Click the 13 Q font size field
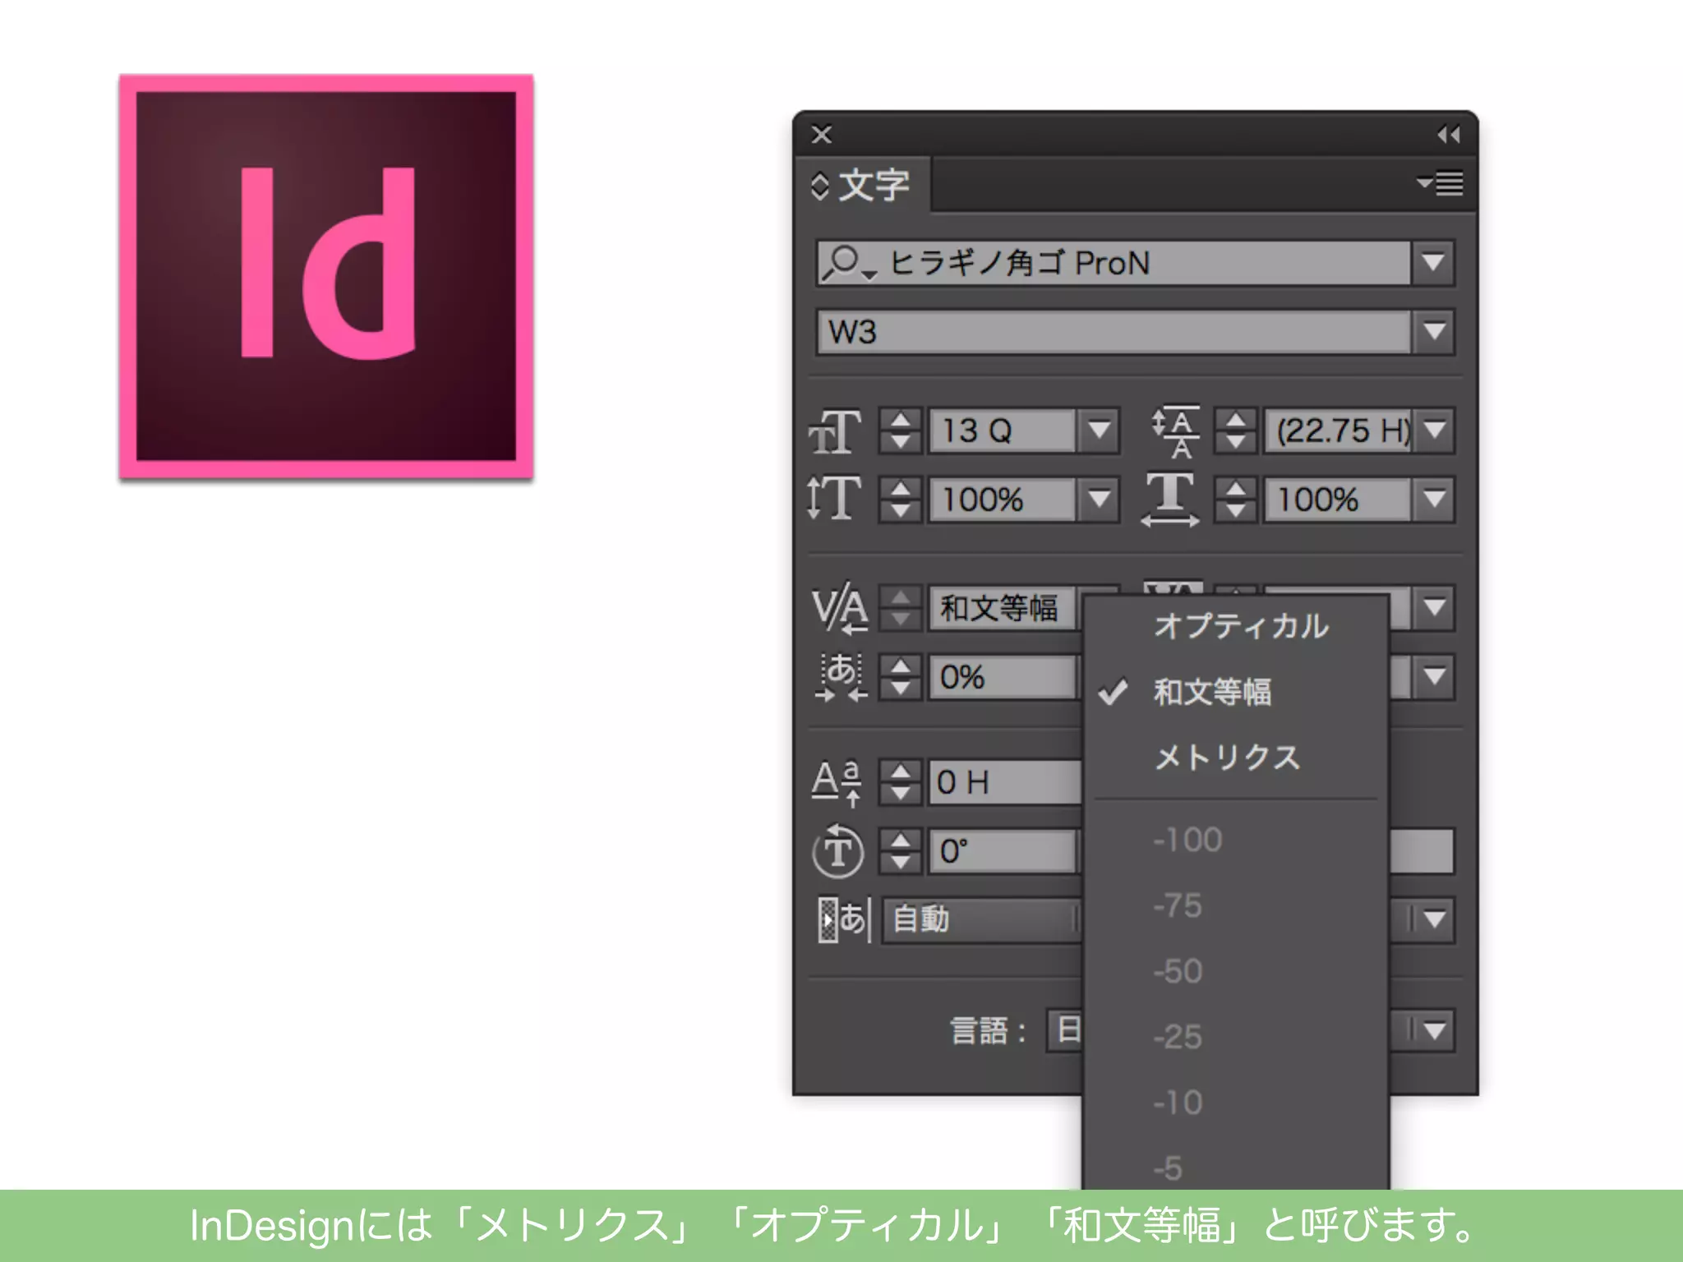 (x=1002, y=431)
